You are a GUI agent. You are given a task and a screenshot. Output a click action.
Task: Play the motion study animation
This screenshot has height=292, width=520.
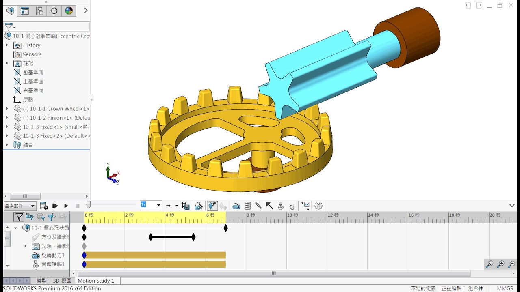pos(66,206)
